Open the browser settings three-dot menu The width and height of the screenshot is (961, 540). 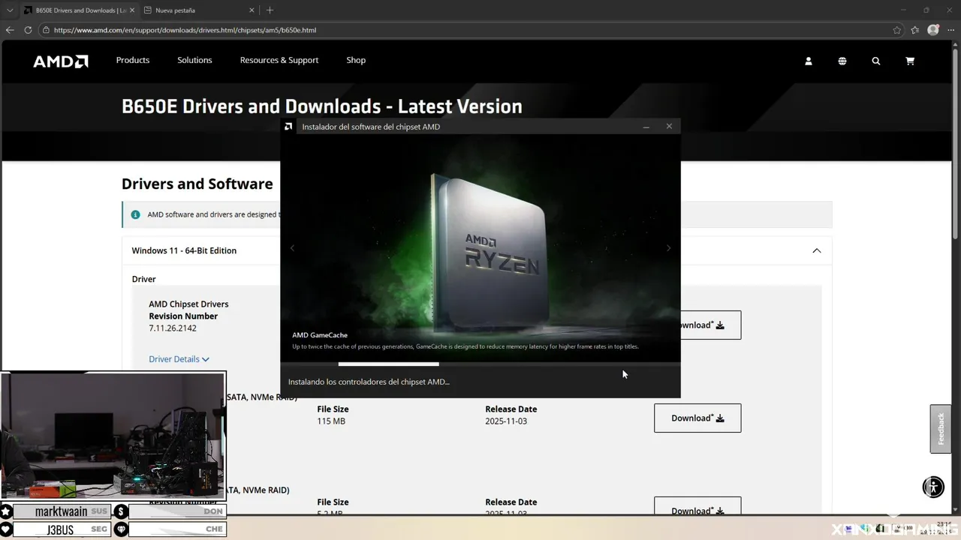(x=950, y=30)
